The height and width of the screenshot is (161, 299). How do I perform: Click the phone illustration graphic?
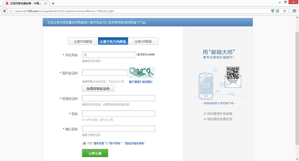click(206, 86)
